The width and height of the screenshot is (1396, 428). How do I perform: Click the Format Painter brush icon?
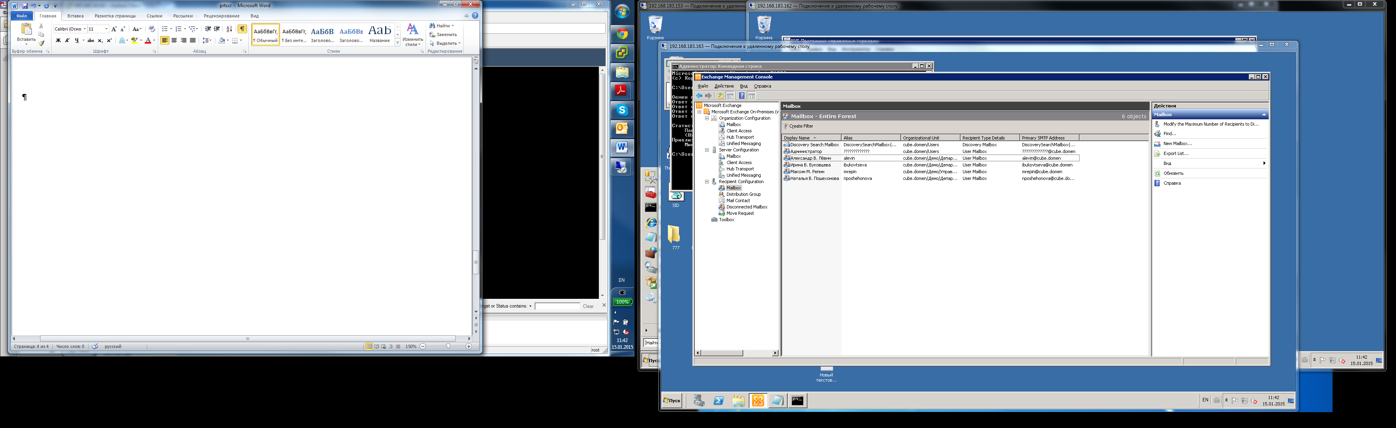(x=41, y=43)
